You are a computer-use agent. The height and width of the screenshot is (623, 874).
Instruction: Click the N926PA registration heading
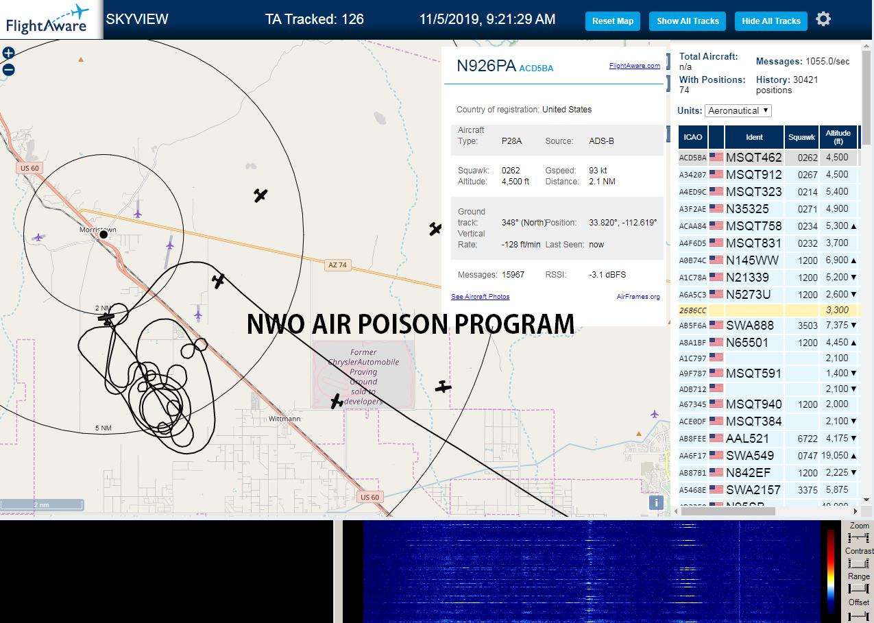[x=486, y=66]
